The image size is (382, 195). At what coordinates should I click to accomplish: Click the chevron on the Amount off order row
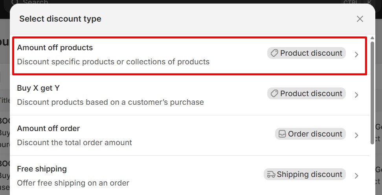click(356, 135)
